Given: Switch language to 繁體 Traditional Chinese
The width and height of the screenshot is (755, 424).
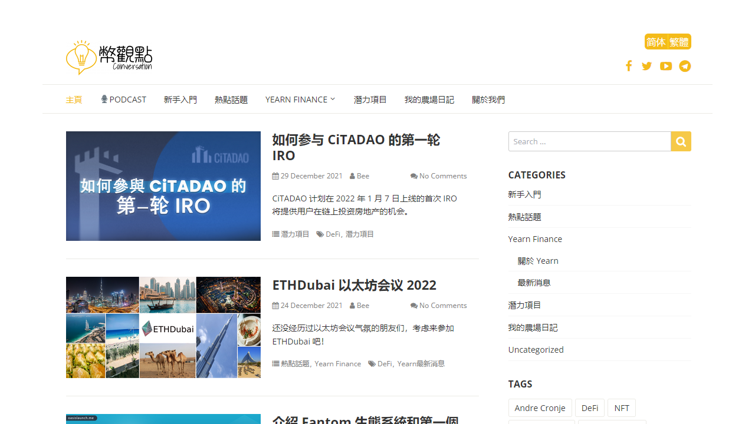Looking at the screenshot, I should 679,42.
